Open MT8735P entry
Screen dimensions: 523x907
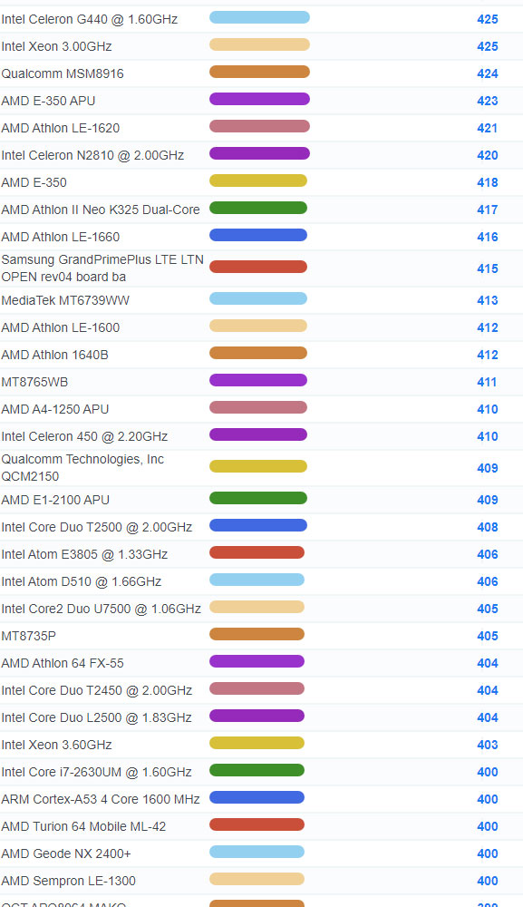click(29, 636)
